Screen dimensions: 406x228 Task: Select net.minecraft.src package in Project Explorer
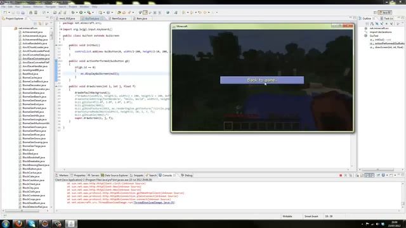click(27, 28)
